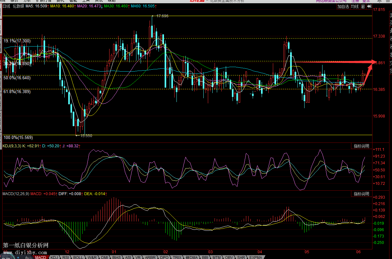Open the EXPMA indicator tab
The image size is (392, 259).
256,257
